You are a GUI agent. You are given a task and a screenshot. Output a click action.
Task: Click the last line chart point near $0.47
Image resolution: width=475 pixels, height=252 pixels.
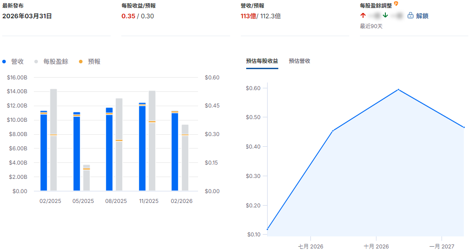coord(464,127)
